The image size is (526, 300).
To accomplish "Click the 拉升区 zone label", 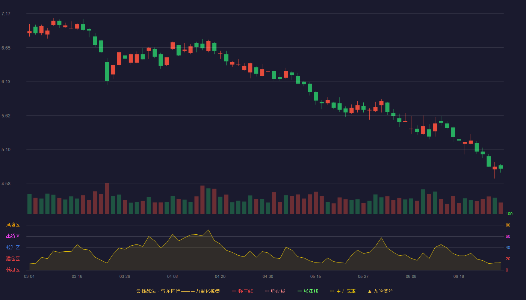I will tap(13, 247).
